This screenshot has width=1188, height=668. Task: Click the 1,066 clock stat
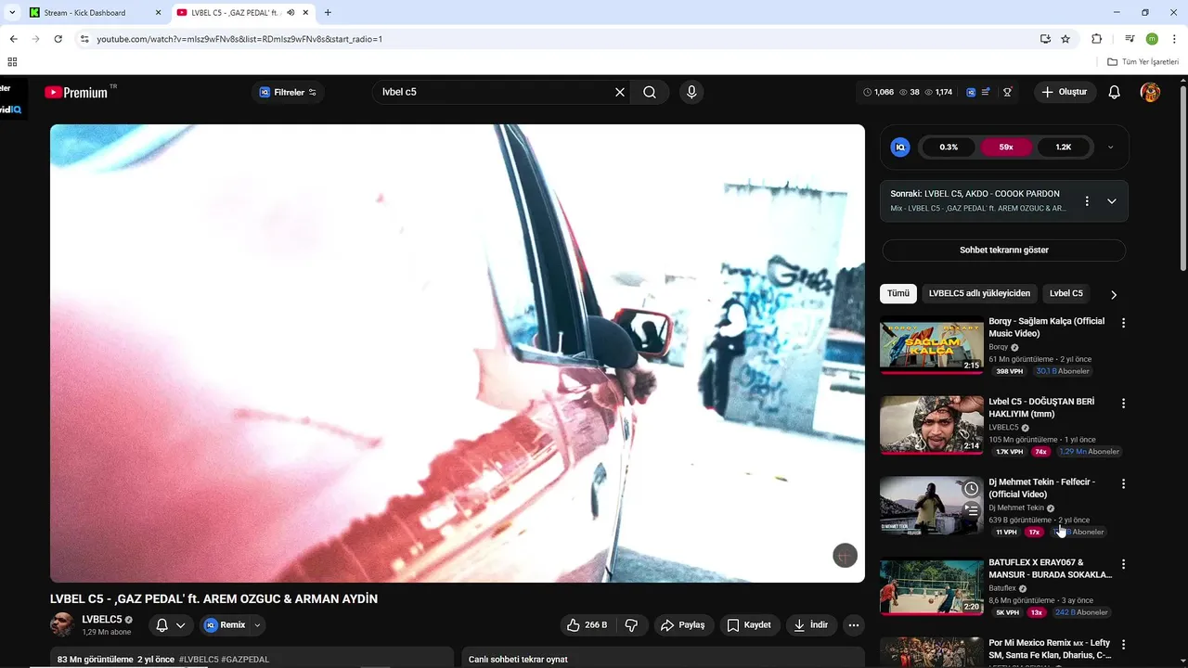tap(878, 92)
